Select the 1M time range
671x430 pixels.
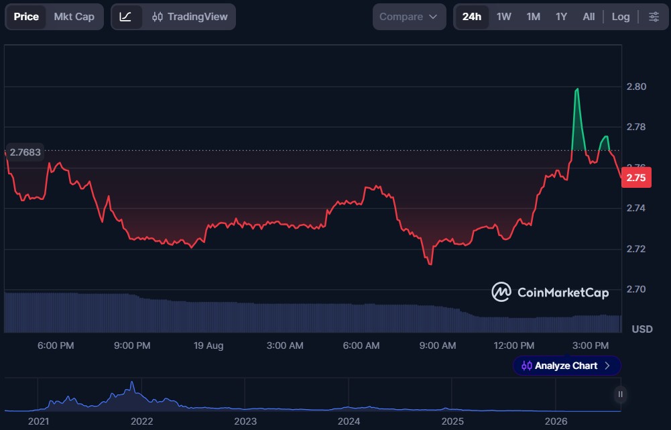(533, 17)
